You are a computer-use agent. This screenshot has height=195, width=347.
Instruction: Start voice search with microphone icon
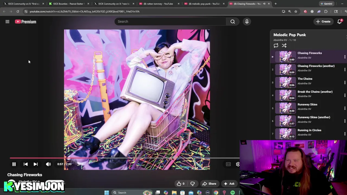point(247,21)
